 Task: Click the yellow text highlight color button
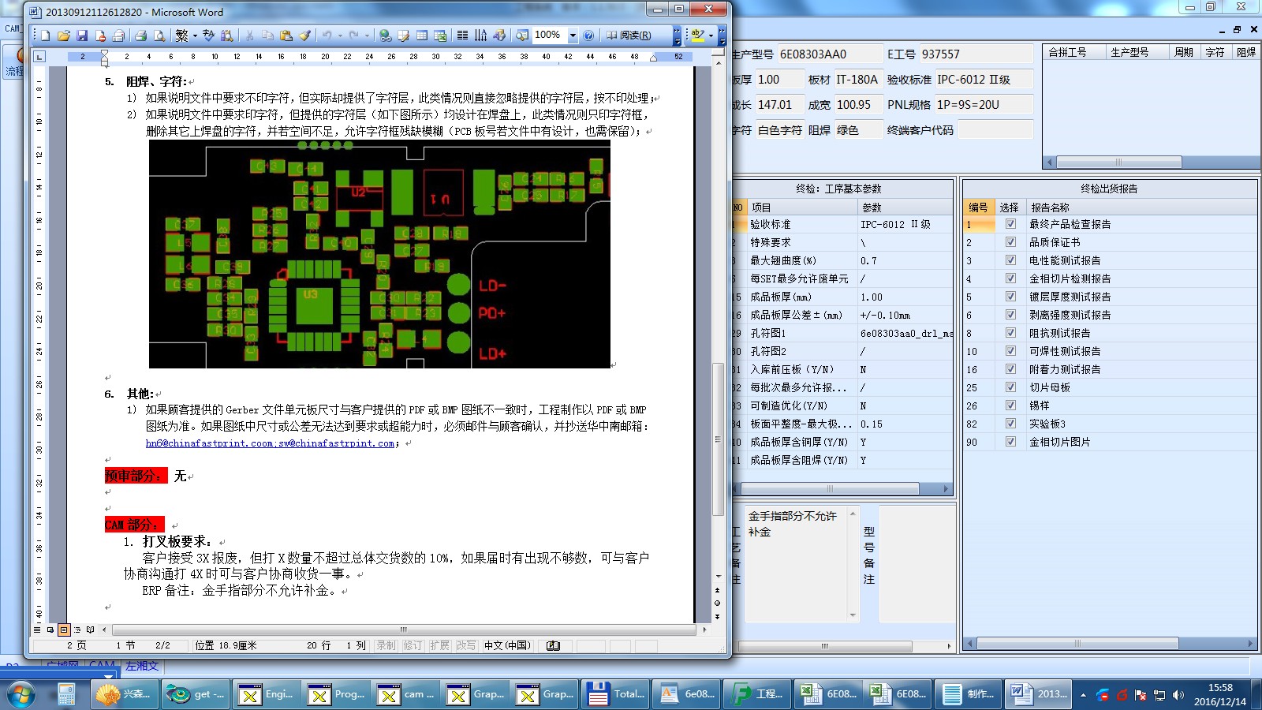coord(697,35)
